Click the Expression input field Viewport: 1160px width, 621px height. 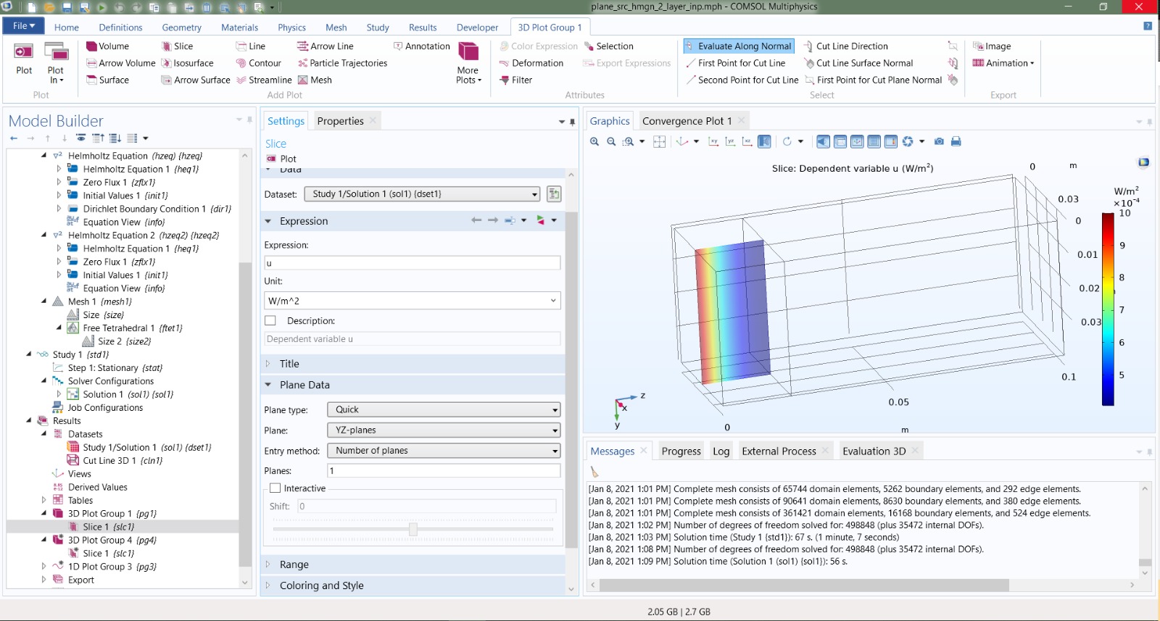tap(412, 263)
